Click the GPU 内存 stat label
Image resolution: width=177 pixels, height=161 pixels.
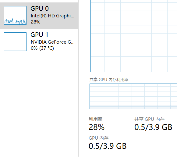[x=98, y=138]
